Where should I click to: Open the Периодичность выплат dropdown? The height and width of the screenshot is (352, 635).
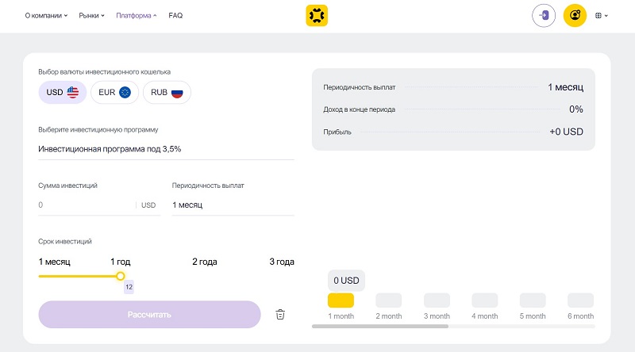click(233, 205)
